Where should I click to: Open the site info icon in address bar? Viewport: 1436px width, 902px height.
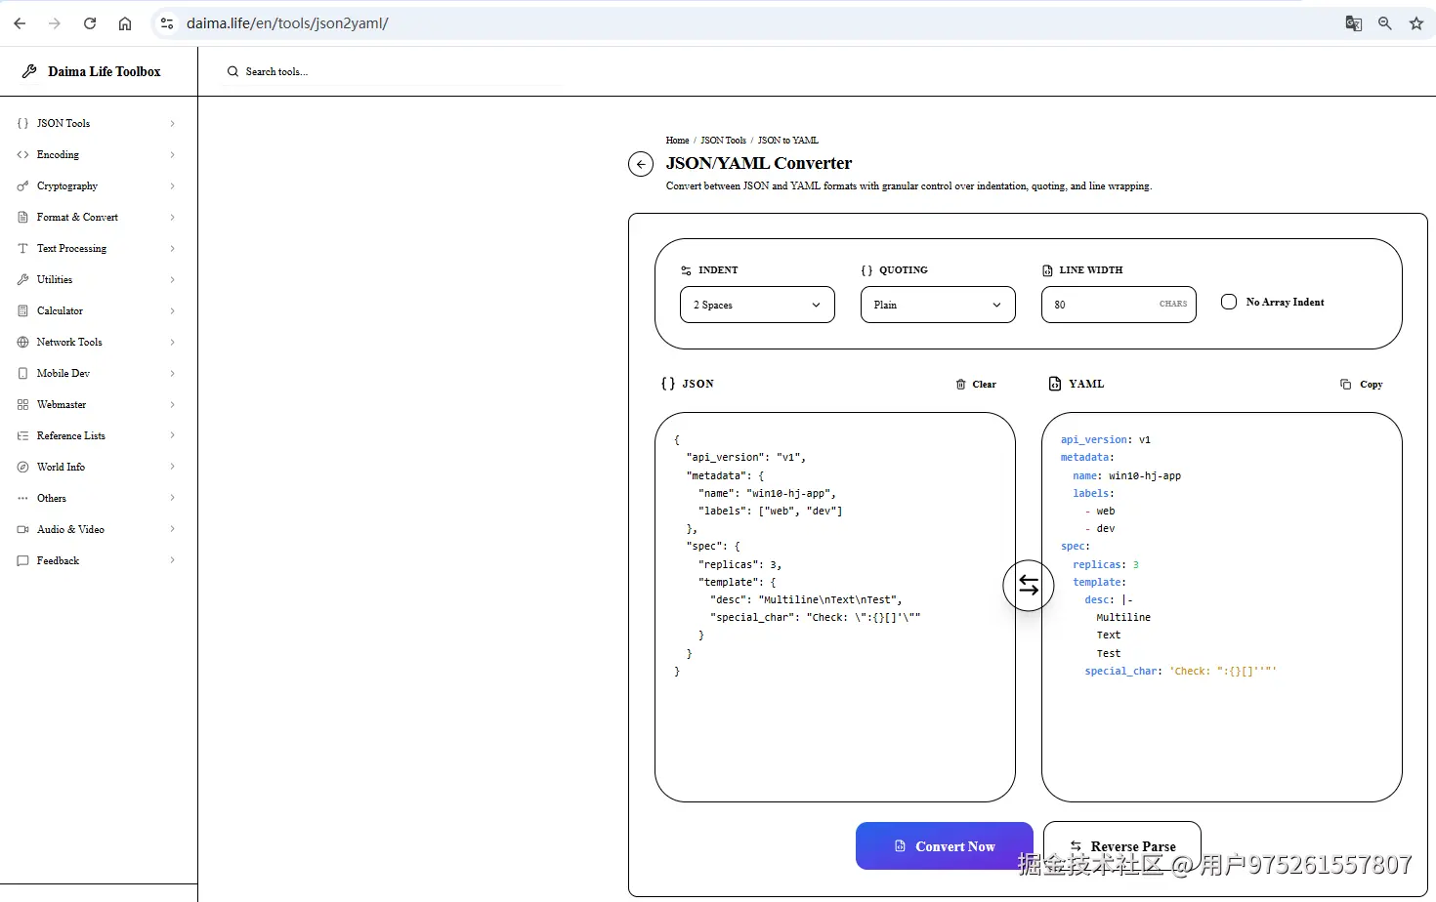[167, 23]
